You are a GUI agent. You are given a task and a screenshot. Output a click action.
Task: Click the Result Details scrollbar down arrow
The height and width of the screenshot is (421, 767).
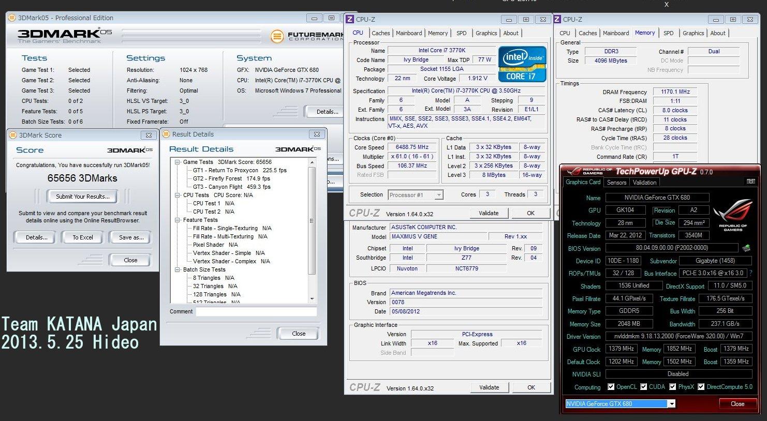coord(312,299)
